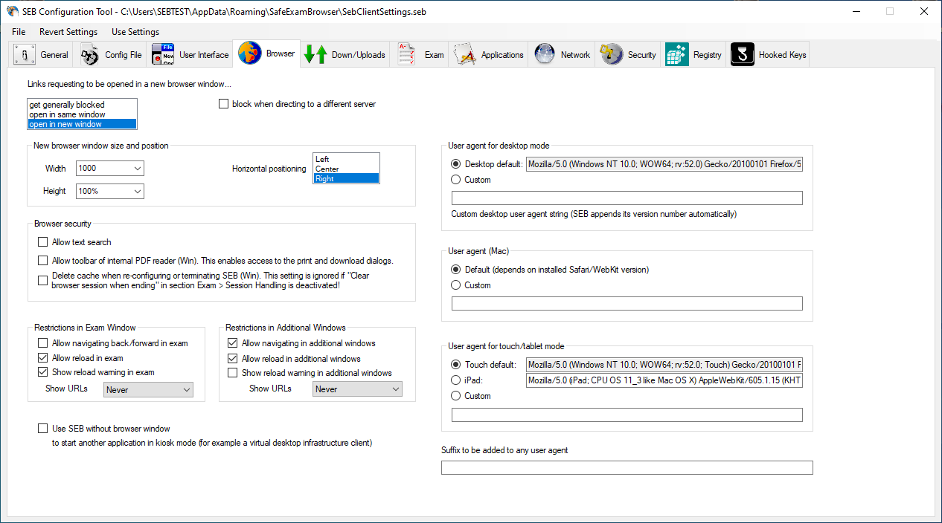Click the Network globe icon
This screenshot has height=523, width=942.
[x=545, y=54]
